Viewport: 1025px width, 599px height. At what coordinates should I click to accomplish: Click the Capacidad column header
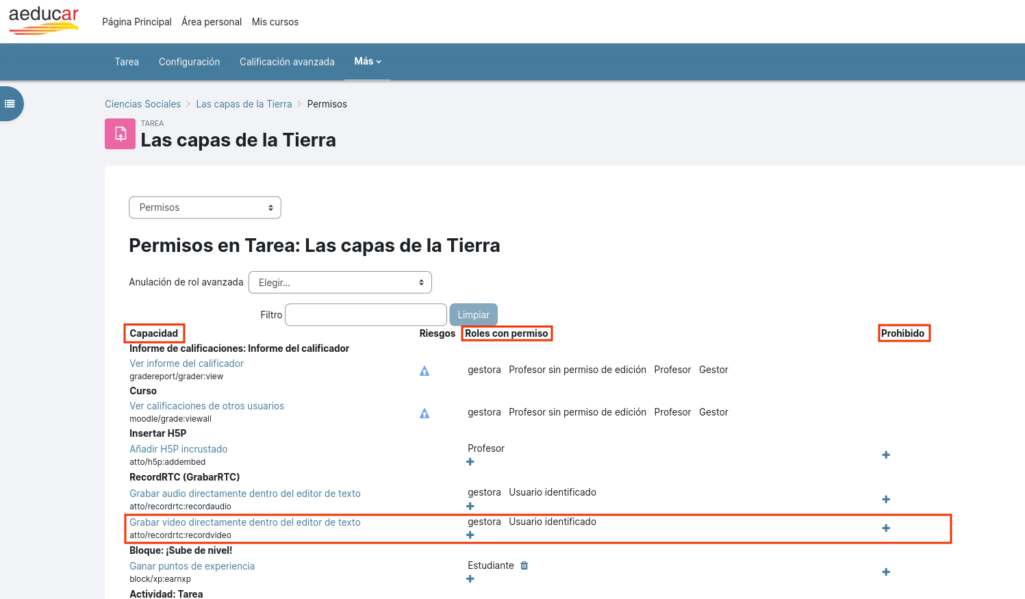pyautogui.click(x=154, y=333)
